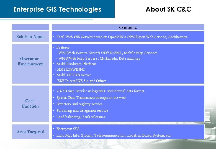Click the 'ESRI's ArcSDE 8.x and Others' line
This screenshot has height=149, width=216.
click(81, 81)
